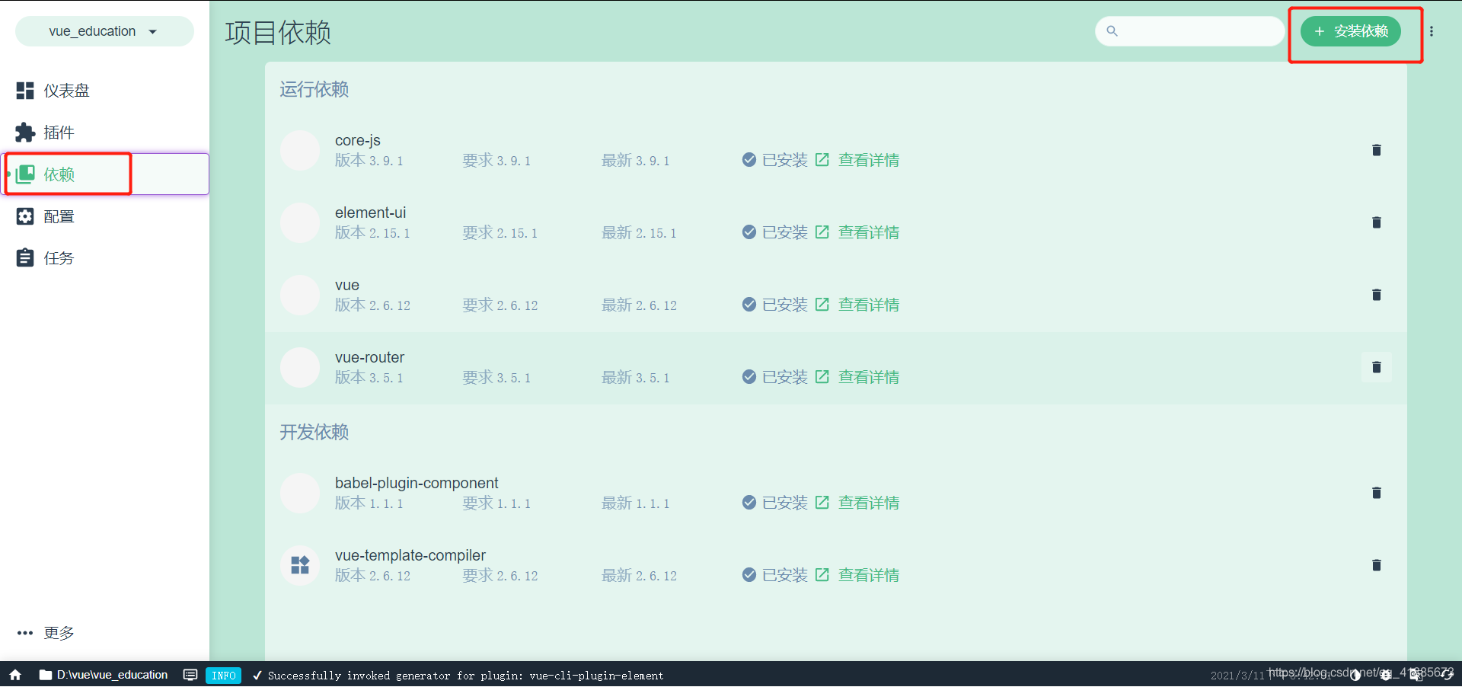1462x687 pixels.
Task: Click the 安装依赖 install dependency button
Action: pos(1351,31)
